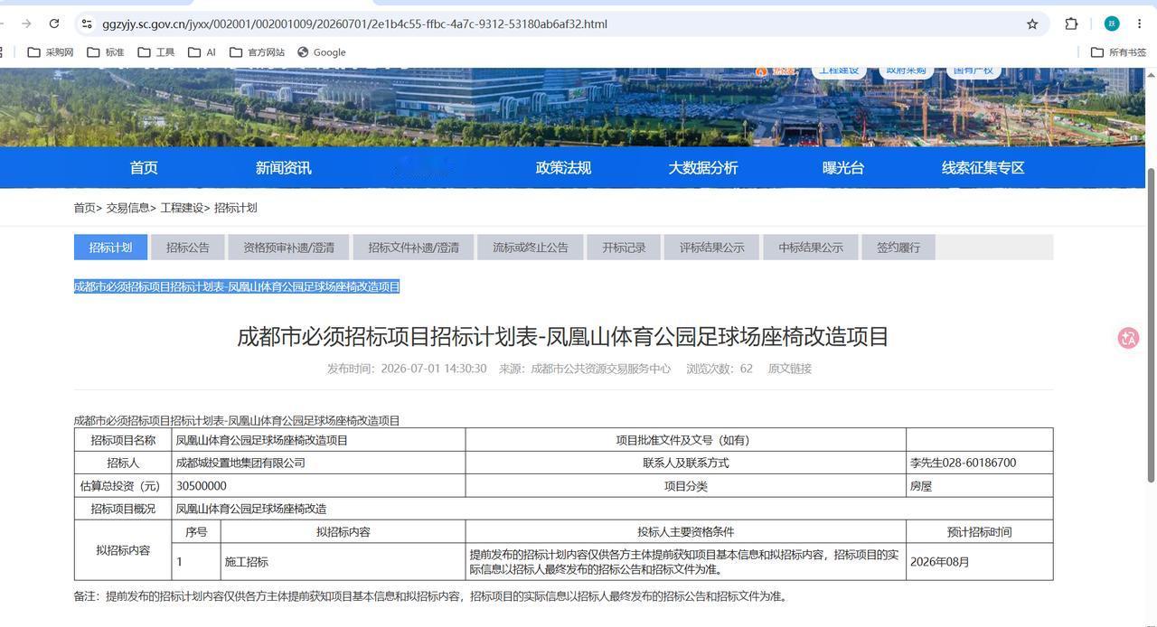Click the 工程建设 pill in the banner
Viewport: 1157px width, 627px height.
tap(839, 70)
